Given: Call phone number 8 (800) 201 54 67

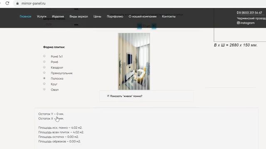Looking at the screenshot, I should [x=251, y=13].
